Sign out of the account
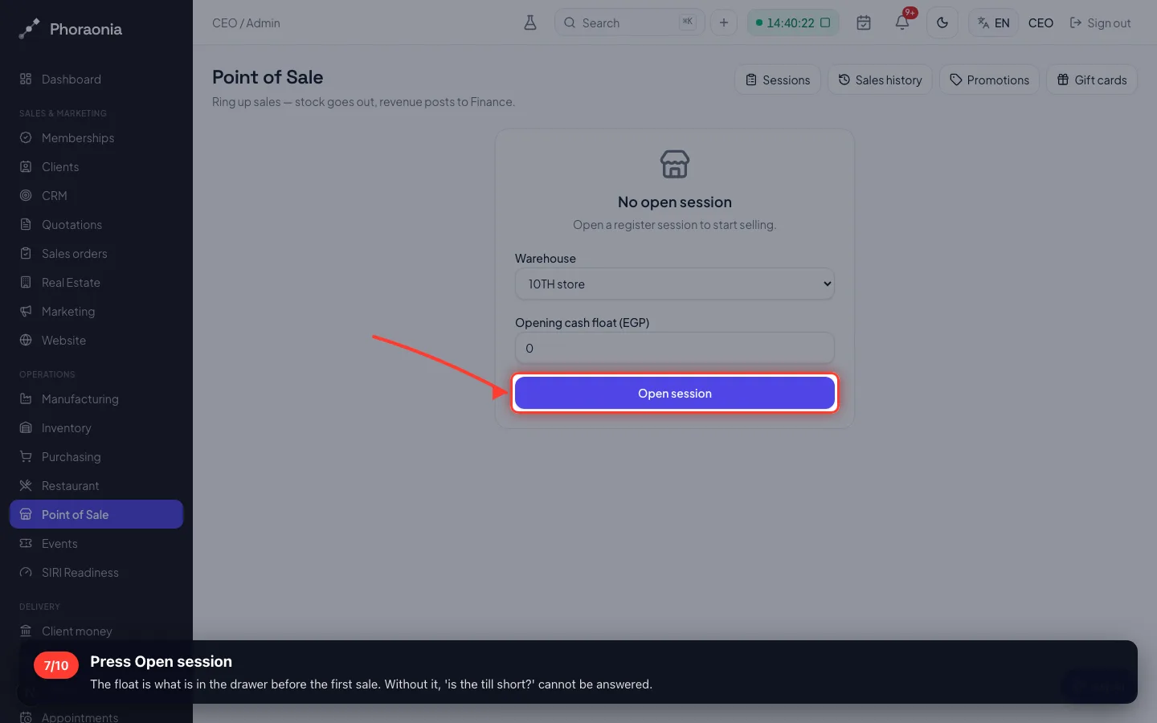The height and width of the screenshot is (723, 1157). [1100, 23]
